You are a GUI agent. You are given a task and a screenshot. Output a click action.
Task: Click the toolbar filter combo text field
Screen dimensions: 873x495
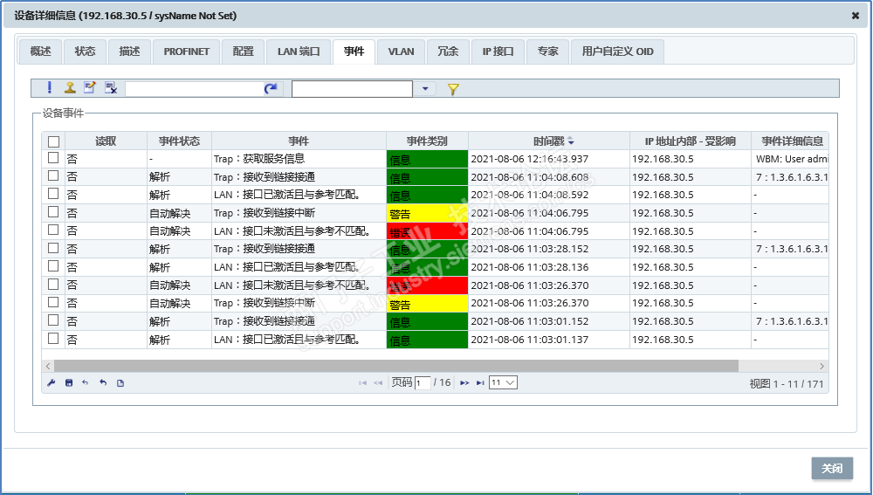click(x=353, y=88)
